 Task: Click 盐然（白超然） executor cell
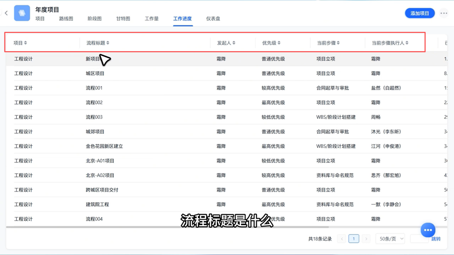(386, 88)
